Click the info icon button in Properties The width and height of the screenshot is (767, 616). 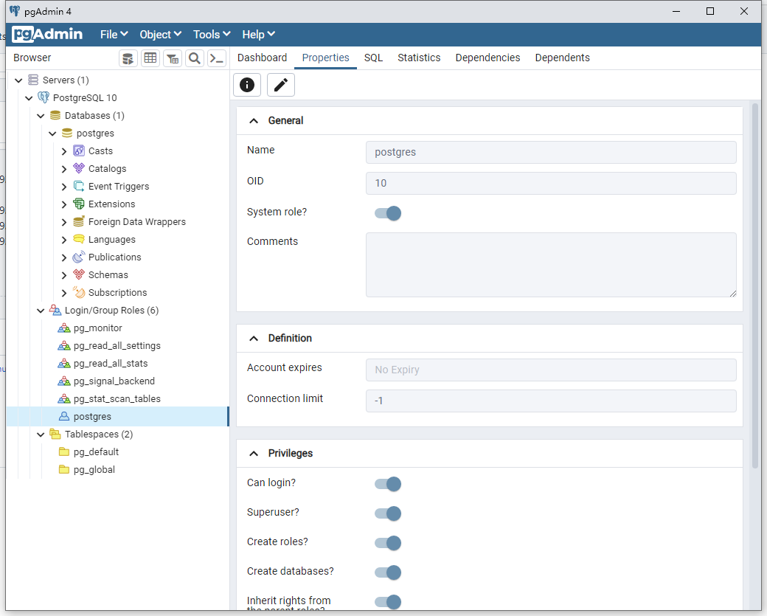pos(247,85)
